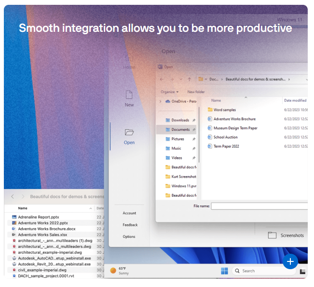
Task: Expand the OneDrive - Personal tree node
Action: point(160,101)
